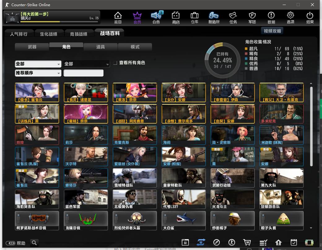Click the character list scrollbar thumb
Image resolution: width=322 pixels, height=250 pixels.
click(x=311, y=126)
